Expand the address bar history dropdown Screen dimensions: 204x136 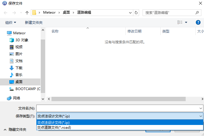point(130,13)
